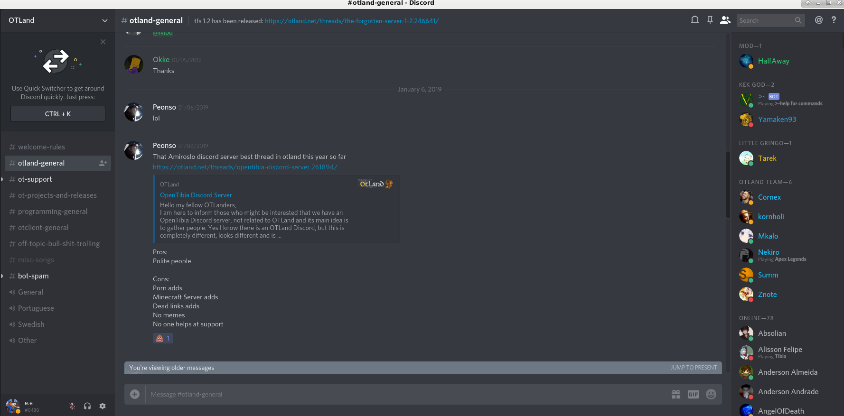Show pinned messages
The height and width of the screenshot is (416, 844).
tap(710, 20)
